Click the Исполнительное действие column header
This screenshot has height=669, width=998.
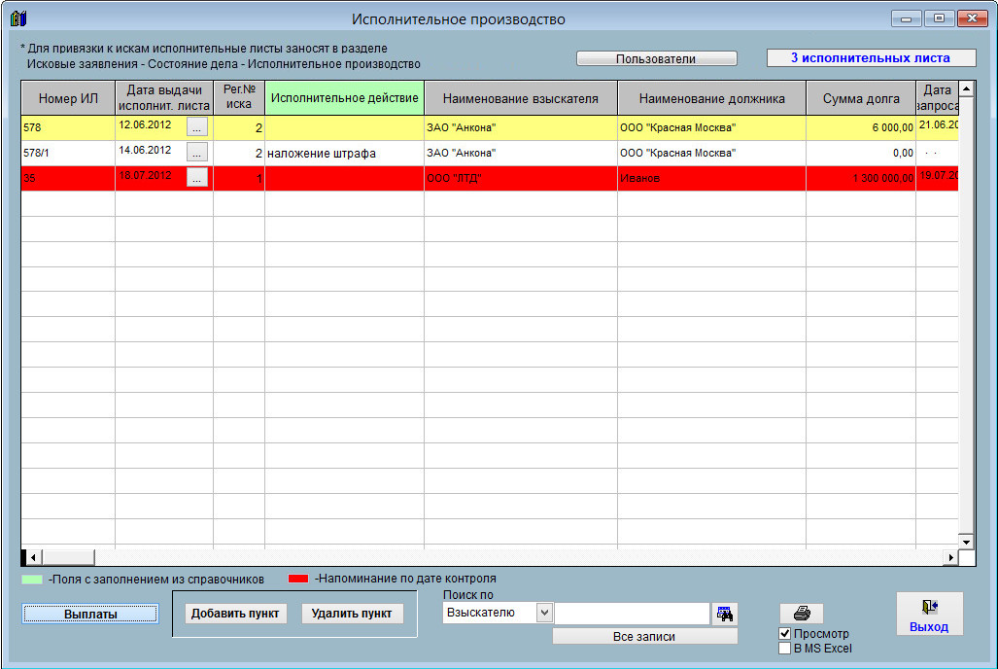pyautogui.click(x=344, y=98)
